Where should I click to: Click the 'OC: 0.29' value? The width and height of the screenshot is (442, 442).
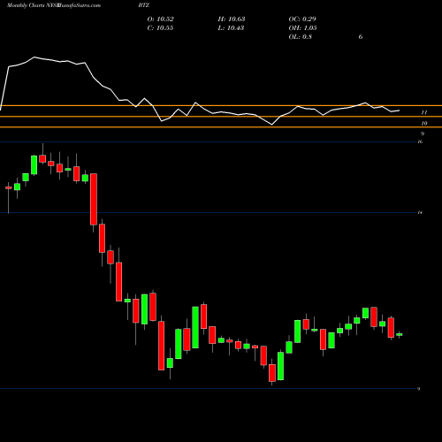(x=302, y=19)
